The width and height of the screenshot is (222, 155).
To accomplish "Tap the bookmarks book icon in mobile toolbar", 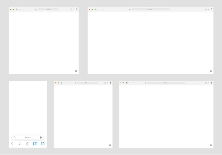I will coord(35,144).
